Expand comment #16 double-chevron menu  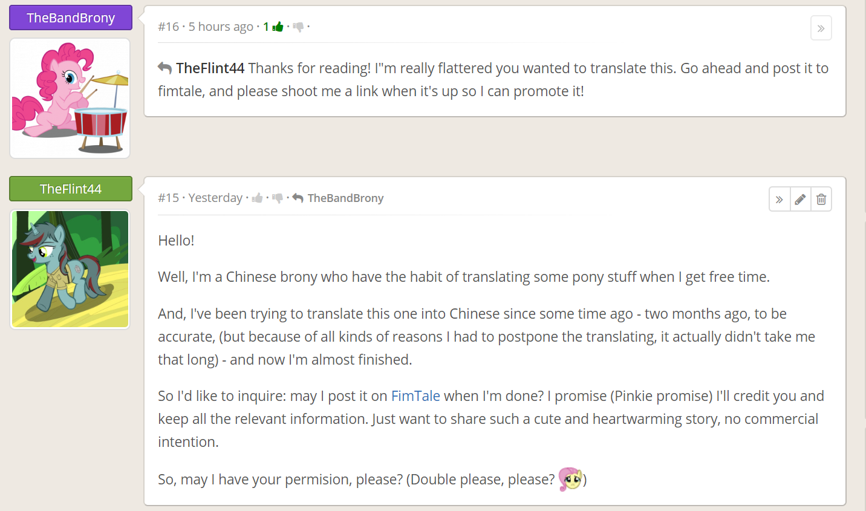point(821,28)
